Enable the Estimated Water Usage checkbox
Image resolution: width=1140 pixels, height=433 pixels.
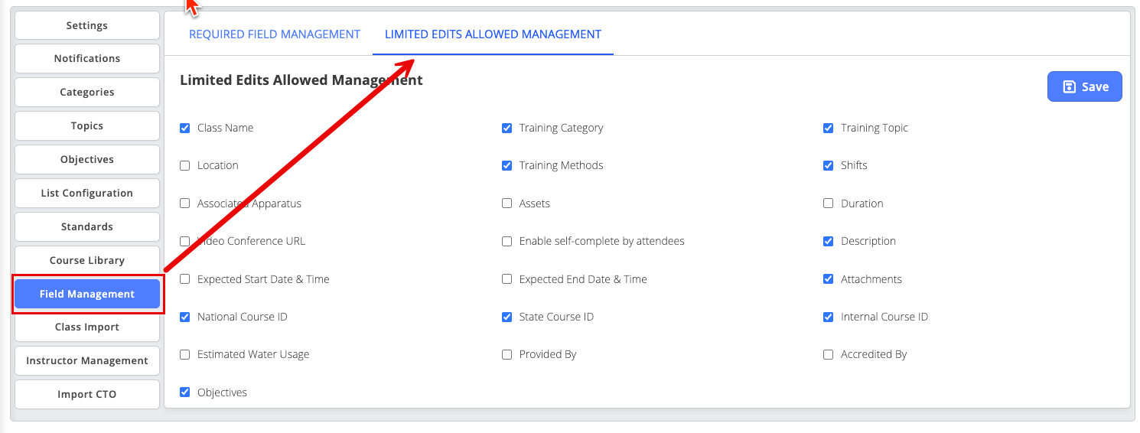click(x=185, y=355)
